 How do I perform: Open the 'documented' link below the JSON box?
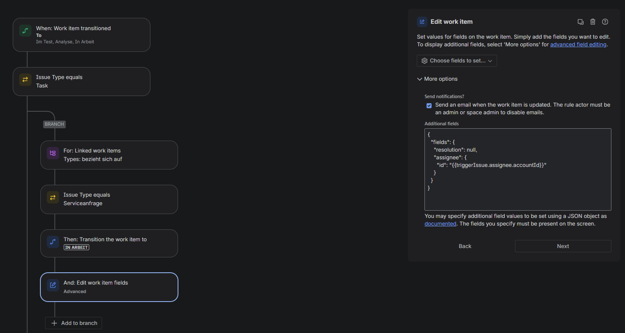click(440, 223)
